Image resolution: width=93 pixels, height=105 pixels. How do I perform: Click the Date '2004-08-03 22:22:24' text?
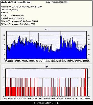60,2
